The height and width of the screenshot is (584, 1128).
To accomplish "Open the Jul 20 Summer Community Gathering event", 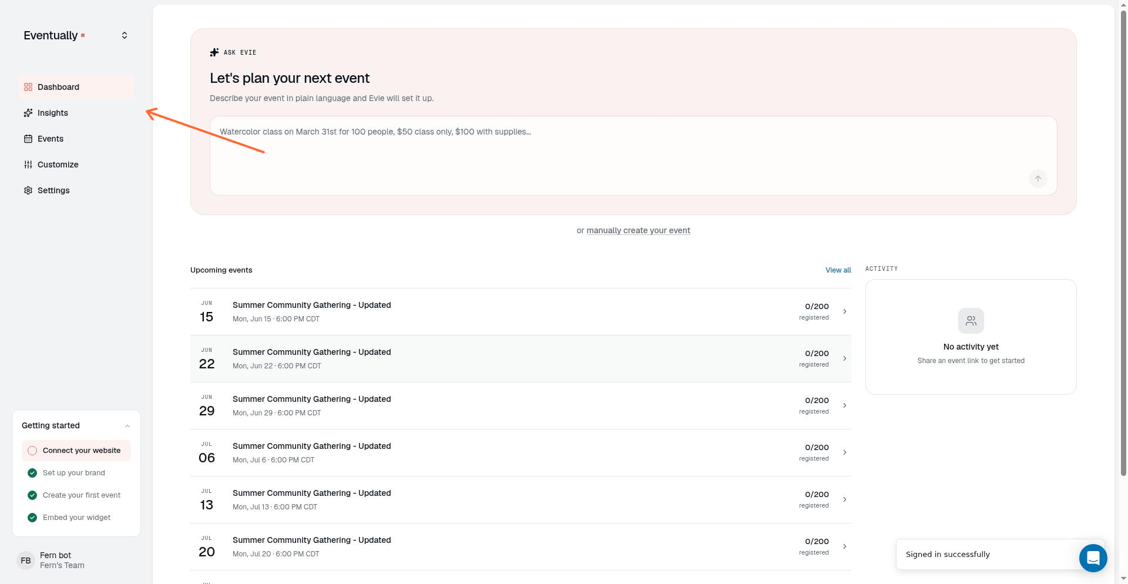I will click(x=521, y=547).
